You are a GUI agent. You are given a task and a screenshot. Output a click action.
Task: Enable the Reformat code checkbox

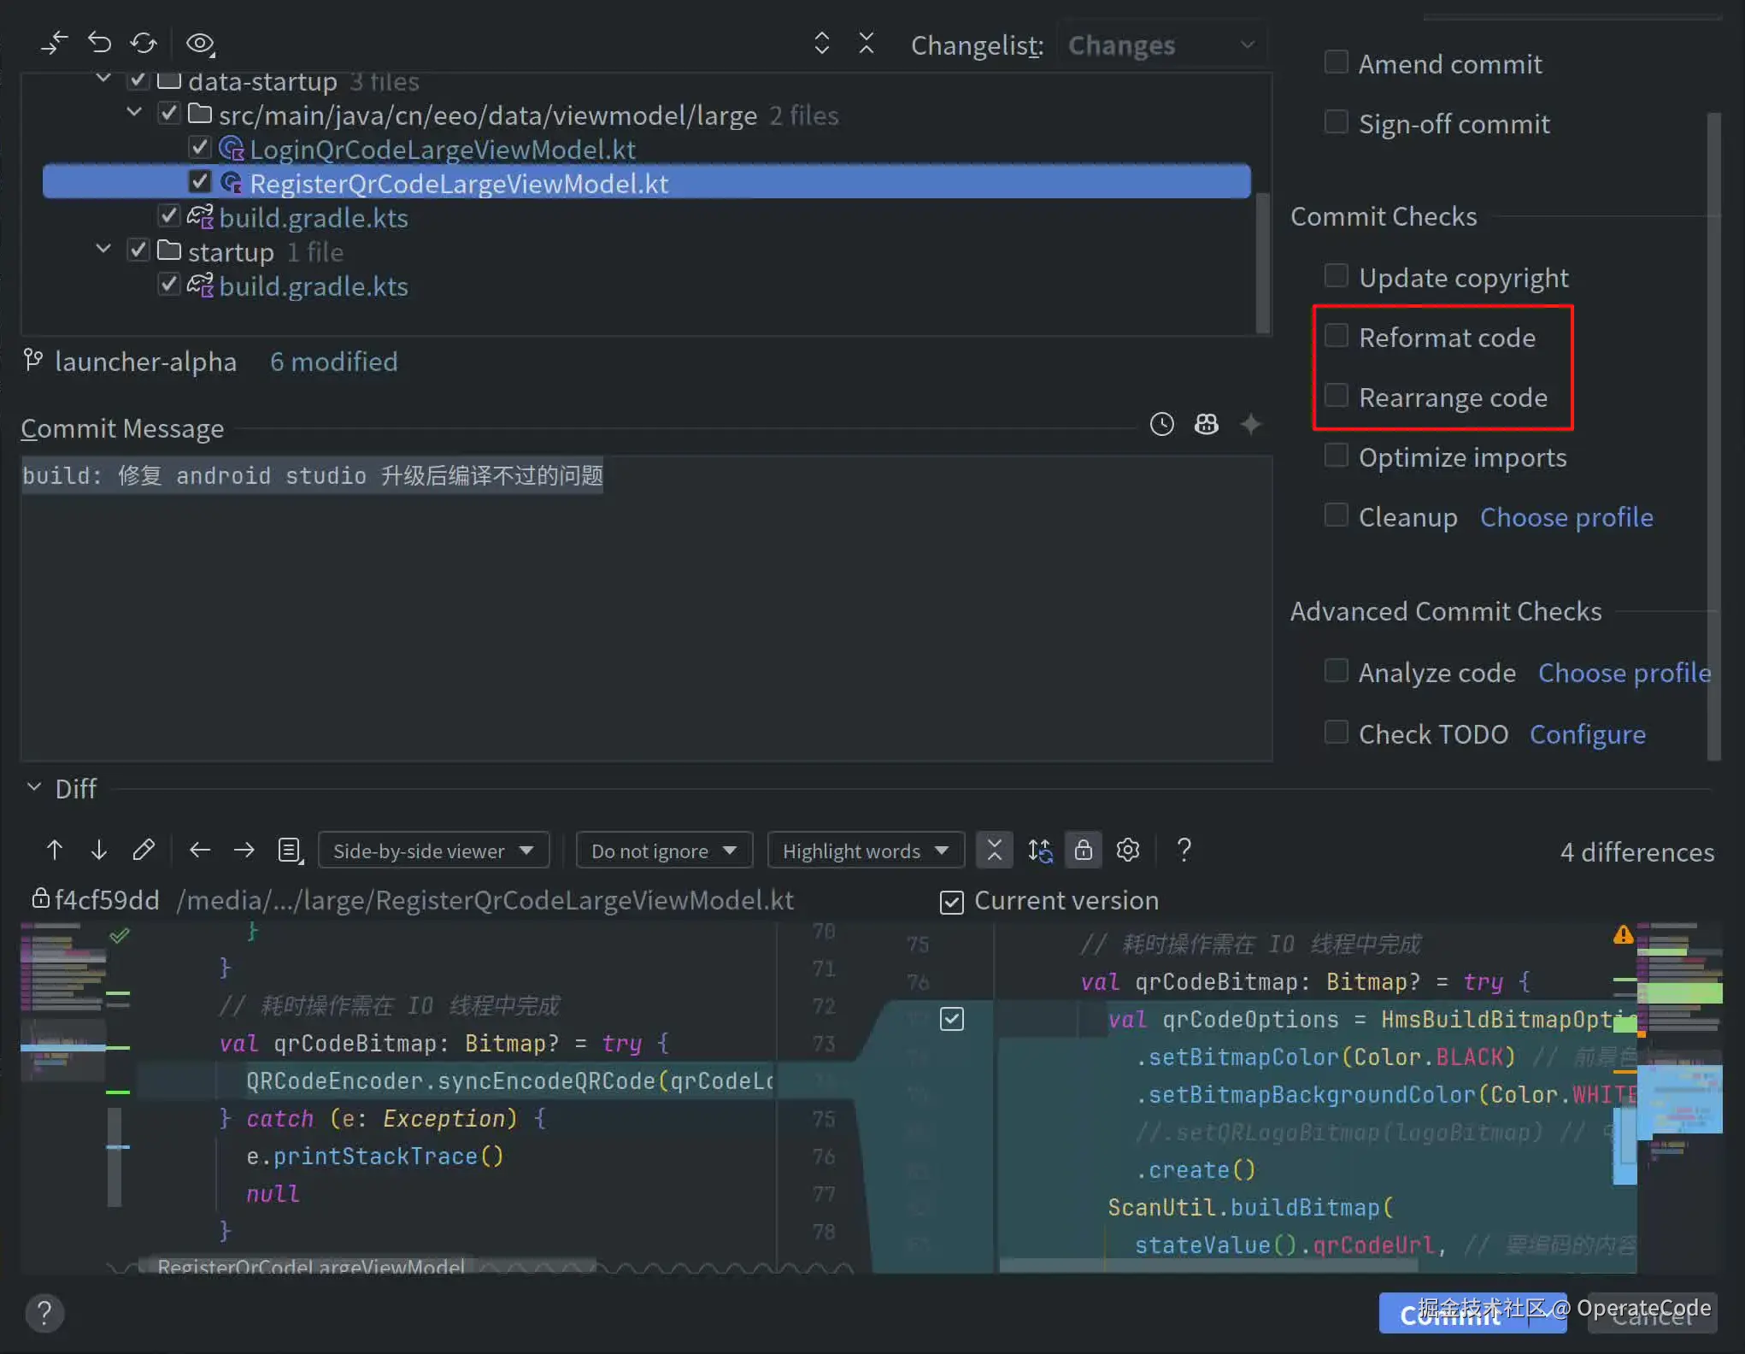click(1336, 336)
